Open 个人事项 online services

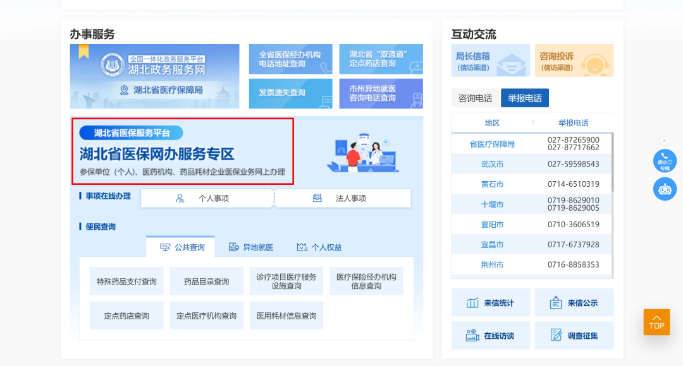207,198
